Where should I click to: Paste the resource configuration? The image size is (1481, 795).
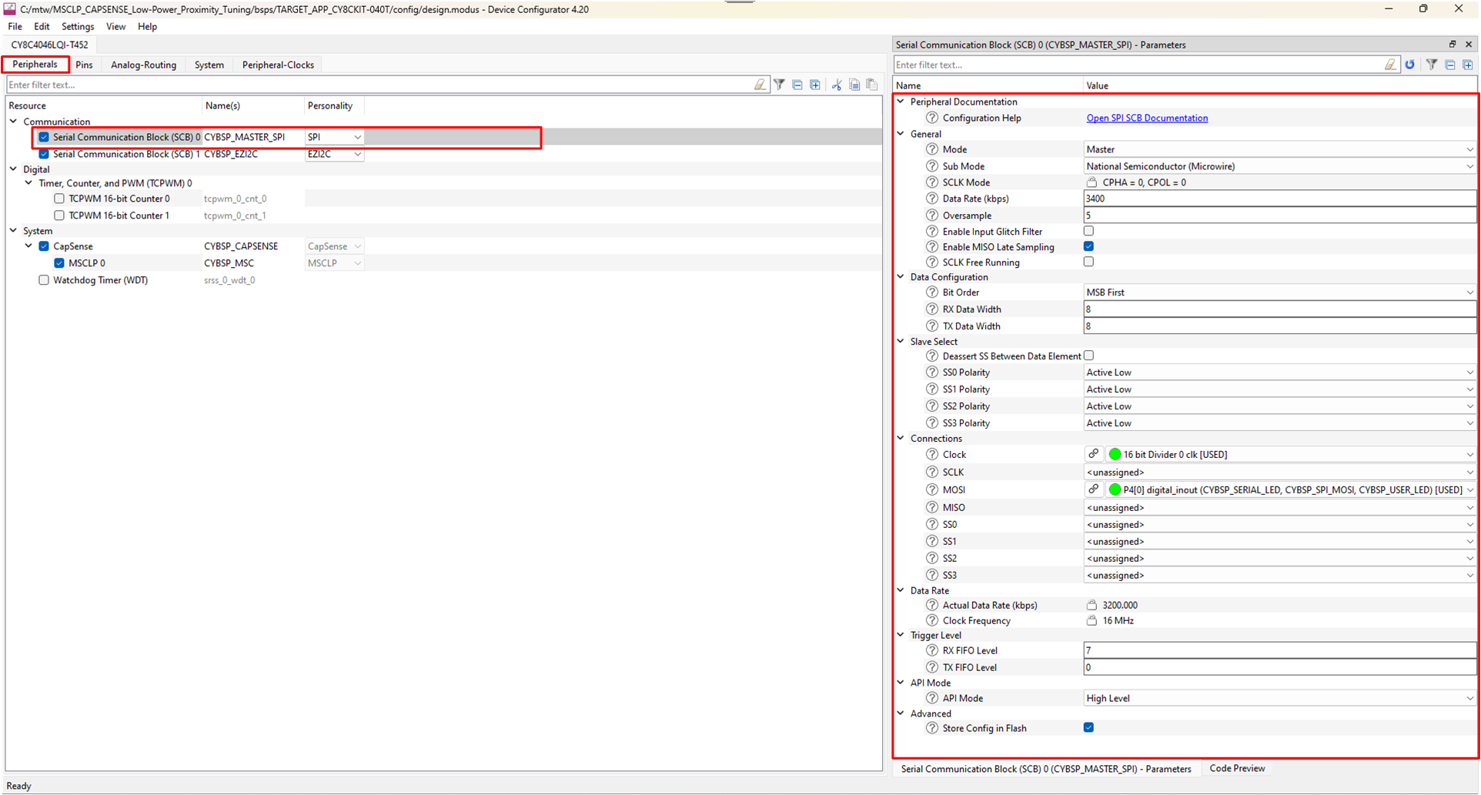point(872,85)
